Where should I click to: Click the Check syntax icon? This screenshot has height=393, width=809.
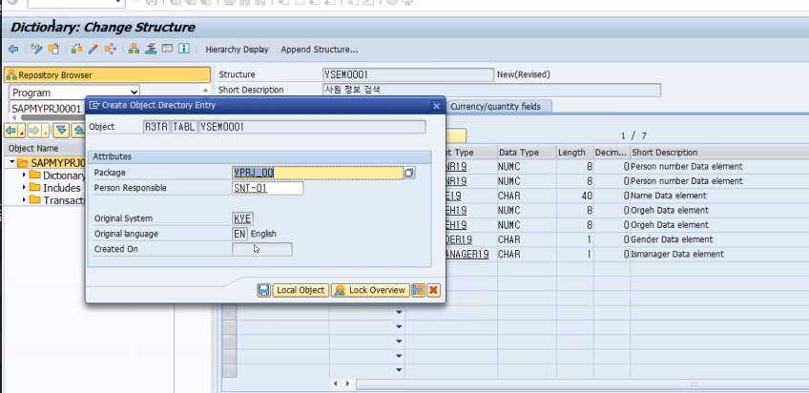click(x=77, y=49)
